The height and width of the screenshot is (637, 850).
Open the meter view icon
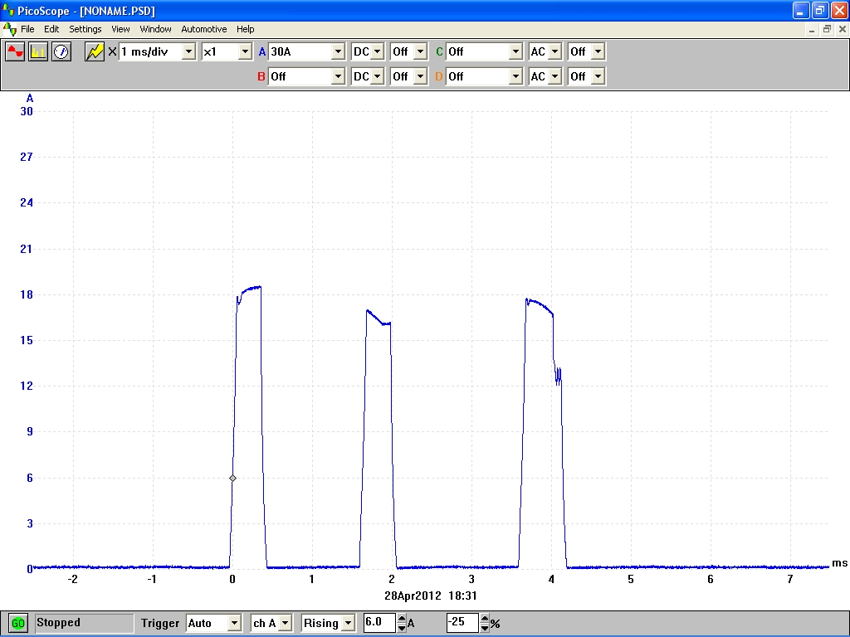pos(61,51)
